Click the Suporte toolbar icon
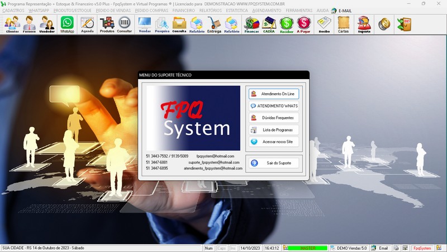This screenshot has width=447, height=252. 364,25
